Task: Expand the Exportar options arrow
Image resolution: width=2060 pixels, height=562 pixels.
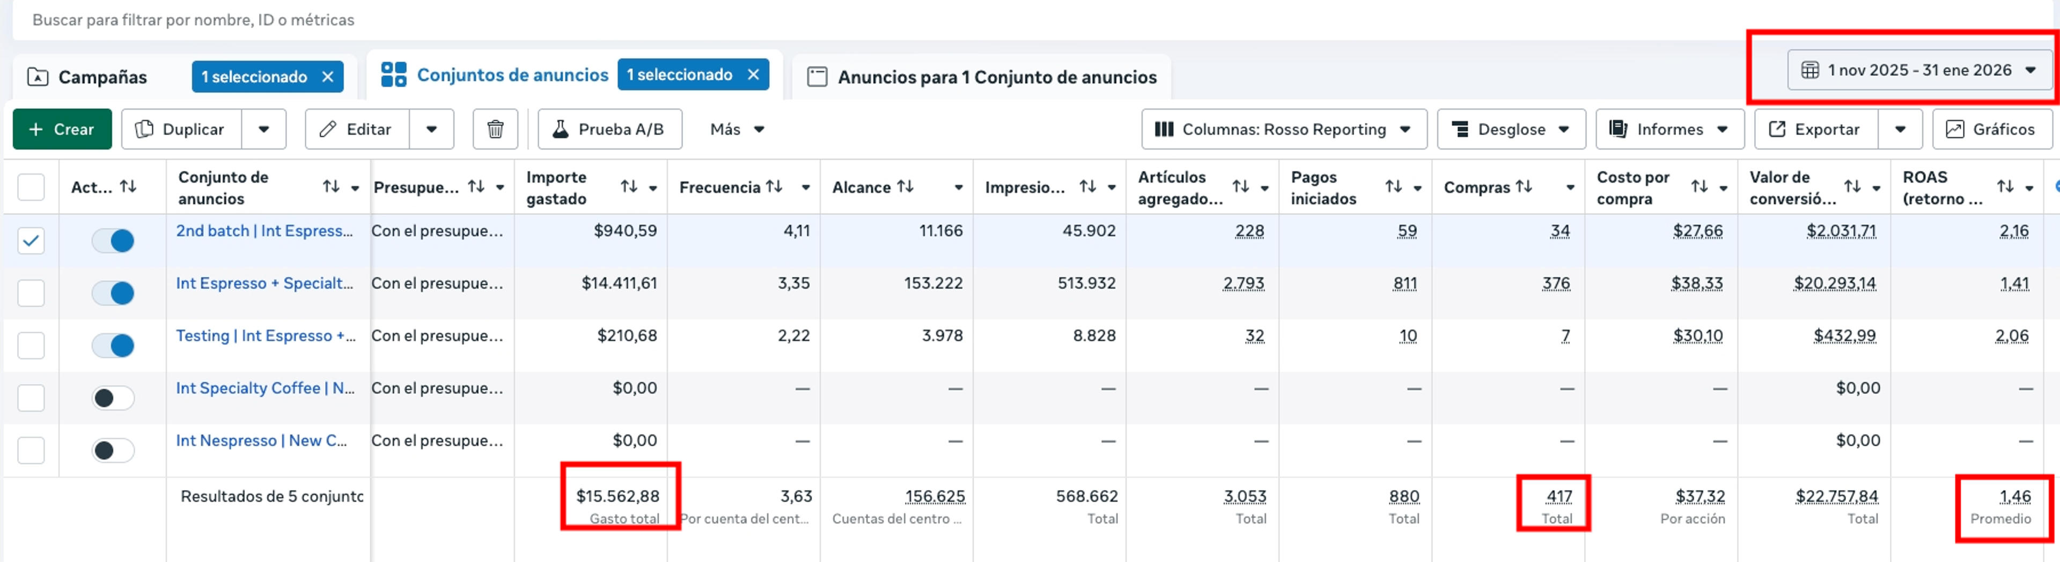Action: [x=1900, y=129]
